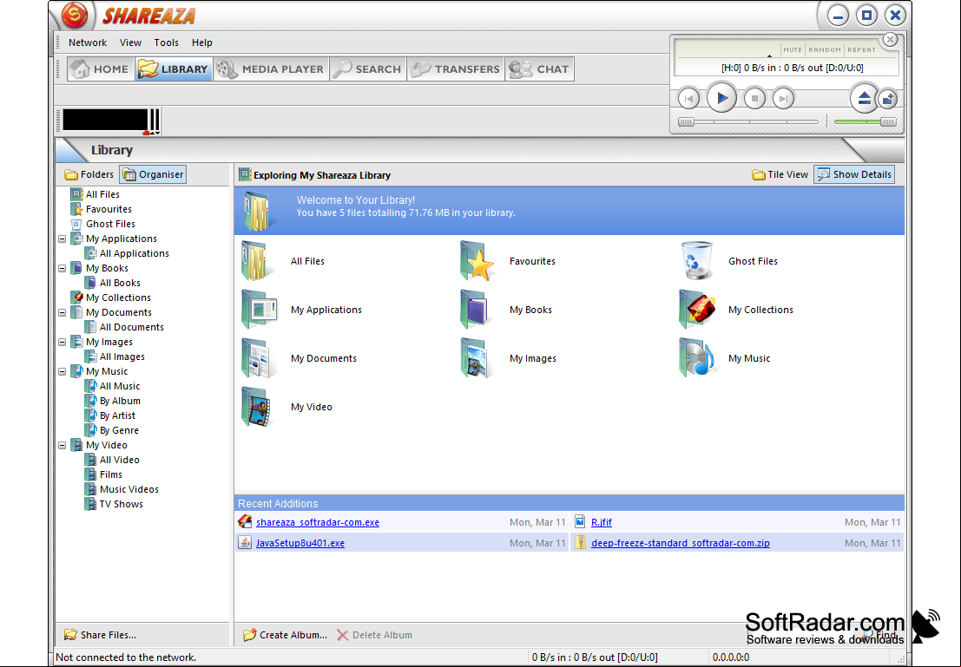Open the Chat tab
The height and width of the screenshot is (667, 961).
(539, 69)
